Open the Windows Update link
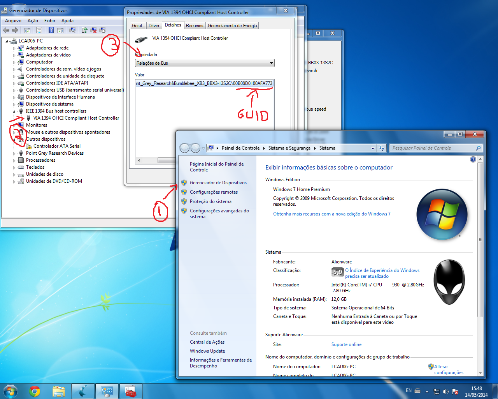 point(207,351)
